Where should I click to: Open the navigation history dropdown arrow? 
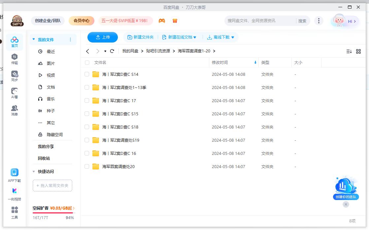105,51
